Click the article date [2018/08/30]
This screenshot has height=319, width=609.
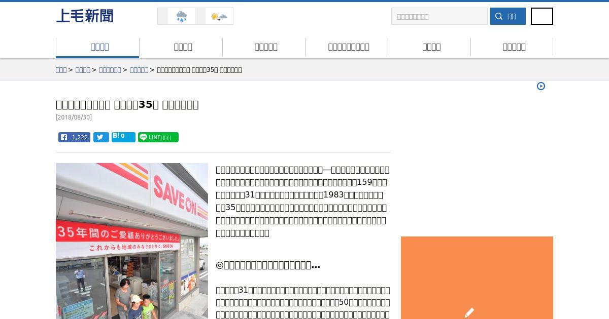(74, 117)
